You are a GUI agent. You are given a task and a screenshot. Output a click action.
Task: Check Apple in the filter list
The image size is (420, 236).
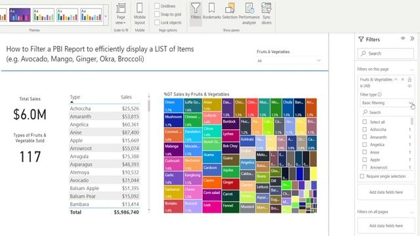[x=365, y=159]
